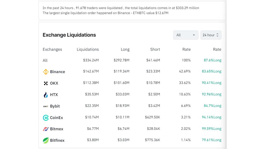Click the HTX flame logo icon
Image resolution: width=265 pixels, height=149 pixels.
pyautogui.click(x=46, y=95)
